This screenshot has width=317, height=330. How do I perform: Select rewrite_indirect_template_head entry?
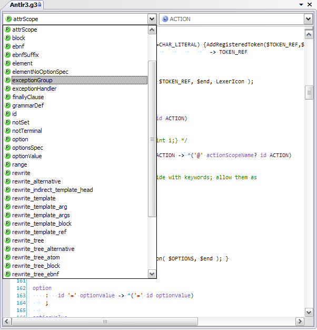pos(76,190)
